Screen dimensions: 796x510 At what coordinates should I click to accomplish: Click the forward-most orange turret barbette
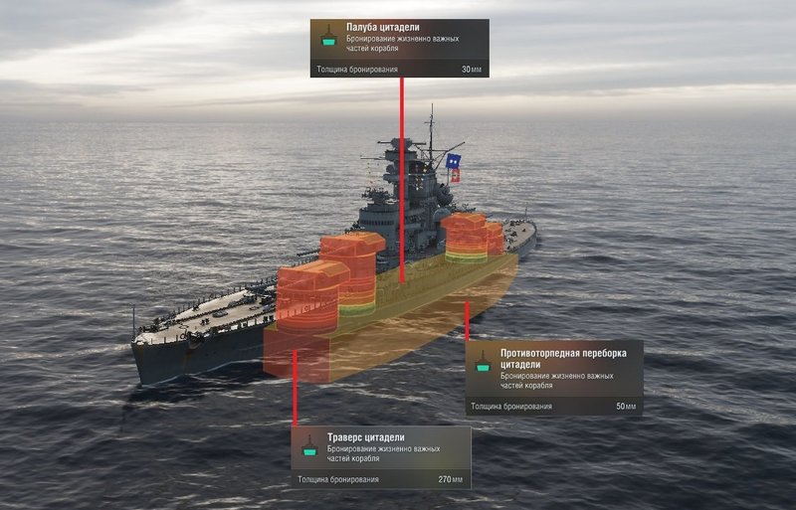point(309,298)
